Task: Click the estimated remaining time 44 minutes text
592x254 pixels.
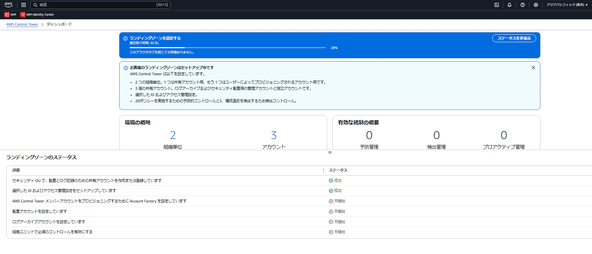Action: point(145,43)
